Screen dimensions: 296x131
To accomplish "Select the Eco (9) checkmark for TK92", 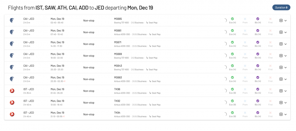I will pos(233,101).
